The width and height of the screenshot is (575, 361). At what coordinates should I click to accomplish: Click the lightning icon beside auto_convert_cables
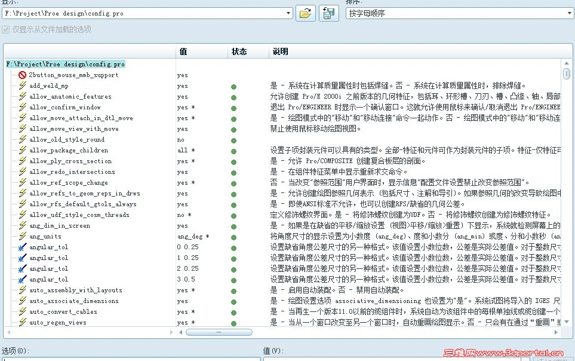coord(23,311)
